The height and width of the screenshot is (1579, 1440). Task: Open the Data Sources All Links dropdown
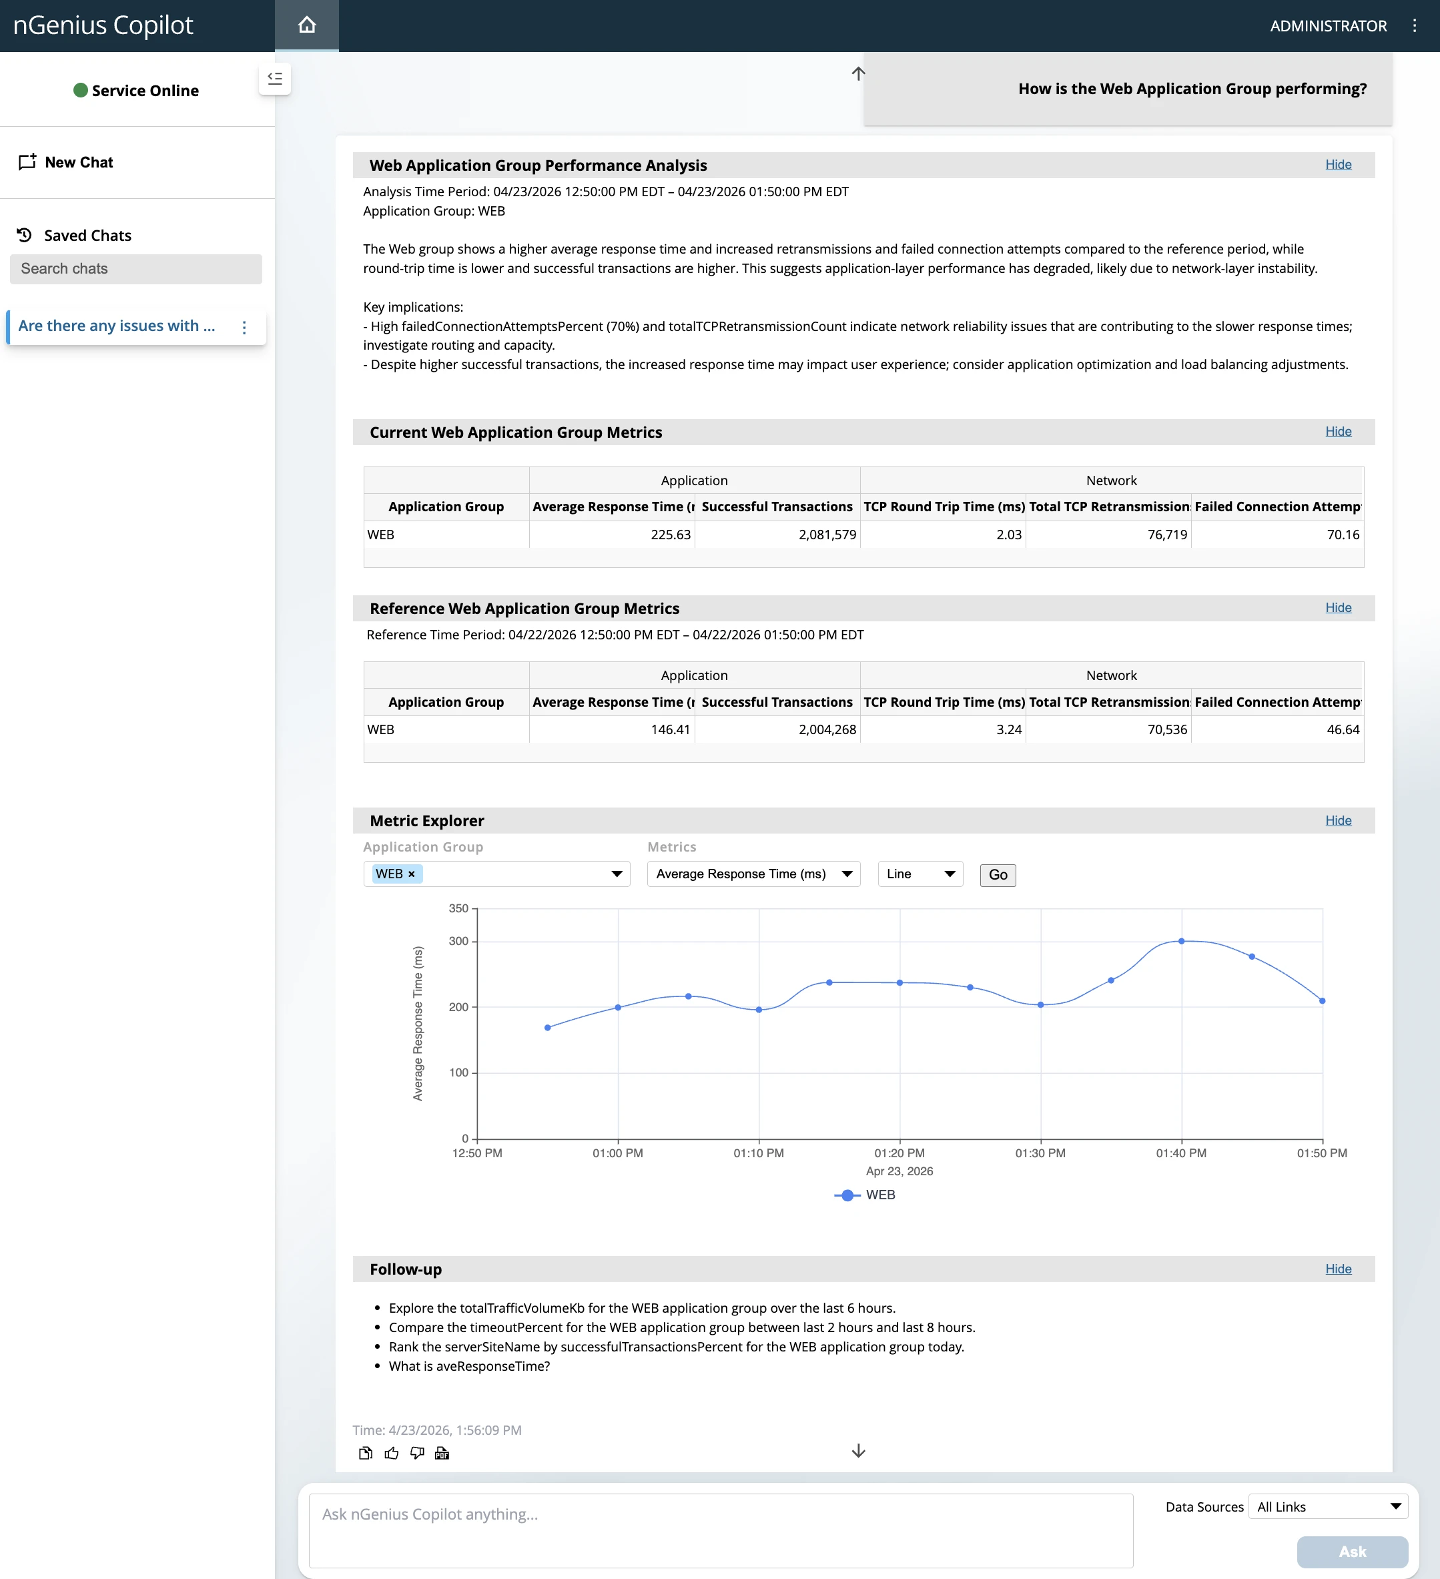click(1328, 1507)
